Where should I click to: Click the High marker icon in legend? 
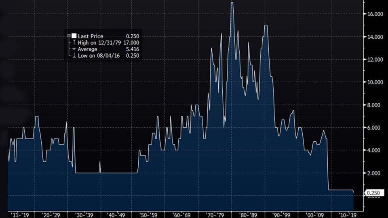tap(74, 42)
